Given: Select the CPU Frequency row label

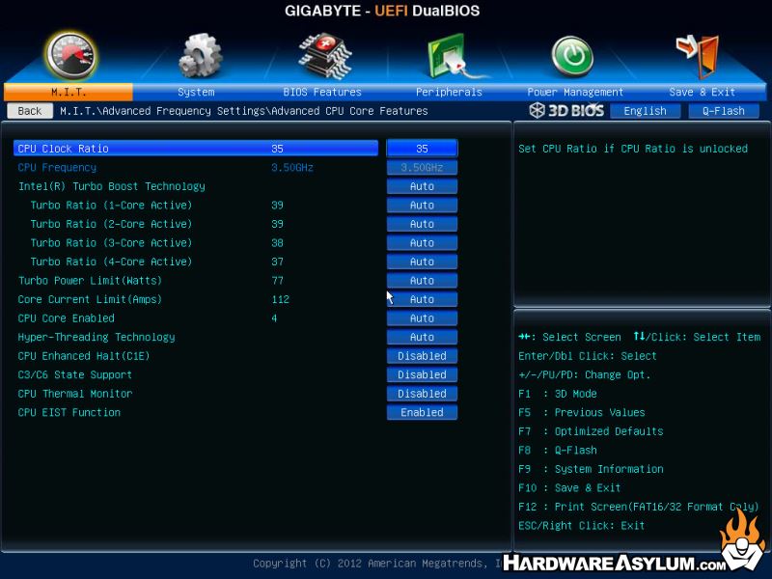Looking at the screenshot, I should (x=57, y=167).
